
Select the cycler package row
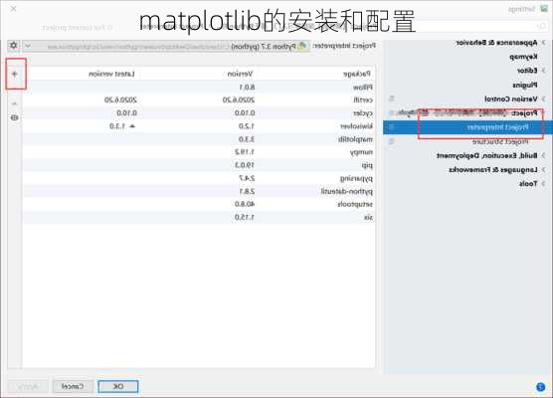(198, 113)
